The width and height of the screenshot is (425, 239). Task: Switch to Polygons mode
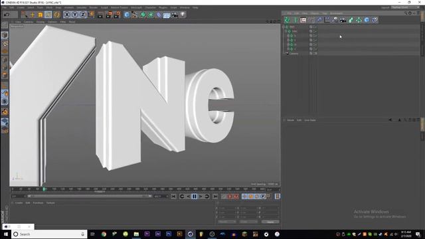point(5,75)
